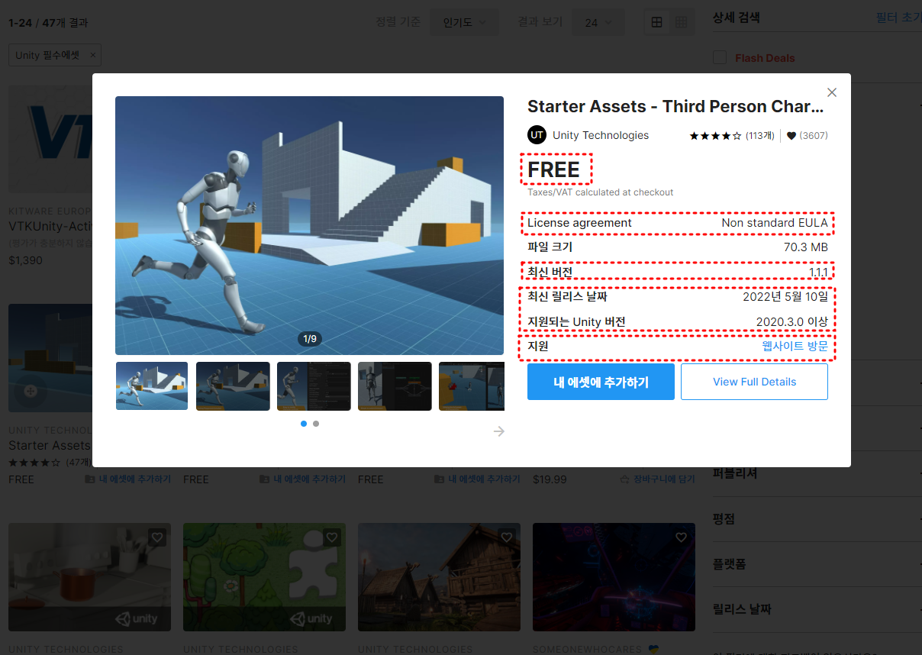
Task: Show next thumbnails with arrow
Action: pyautogui.click(x=499, y=431)
